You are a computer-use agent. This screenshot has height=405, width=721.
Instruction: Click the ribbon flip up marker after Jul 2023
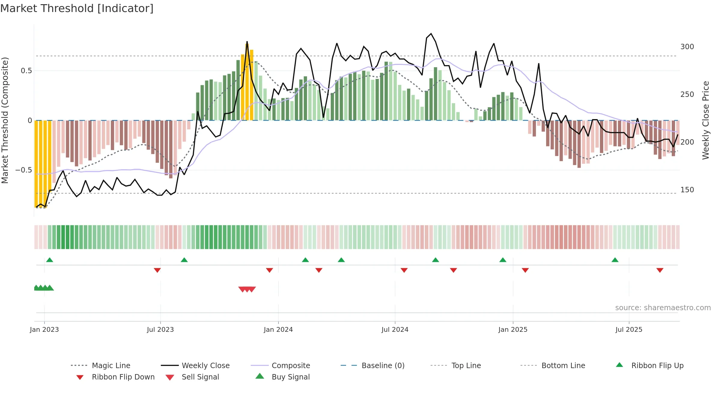[x=184, y=260]
